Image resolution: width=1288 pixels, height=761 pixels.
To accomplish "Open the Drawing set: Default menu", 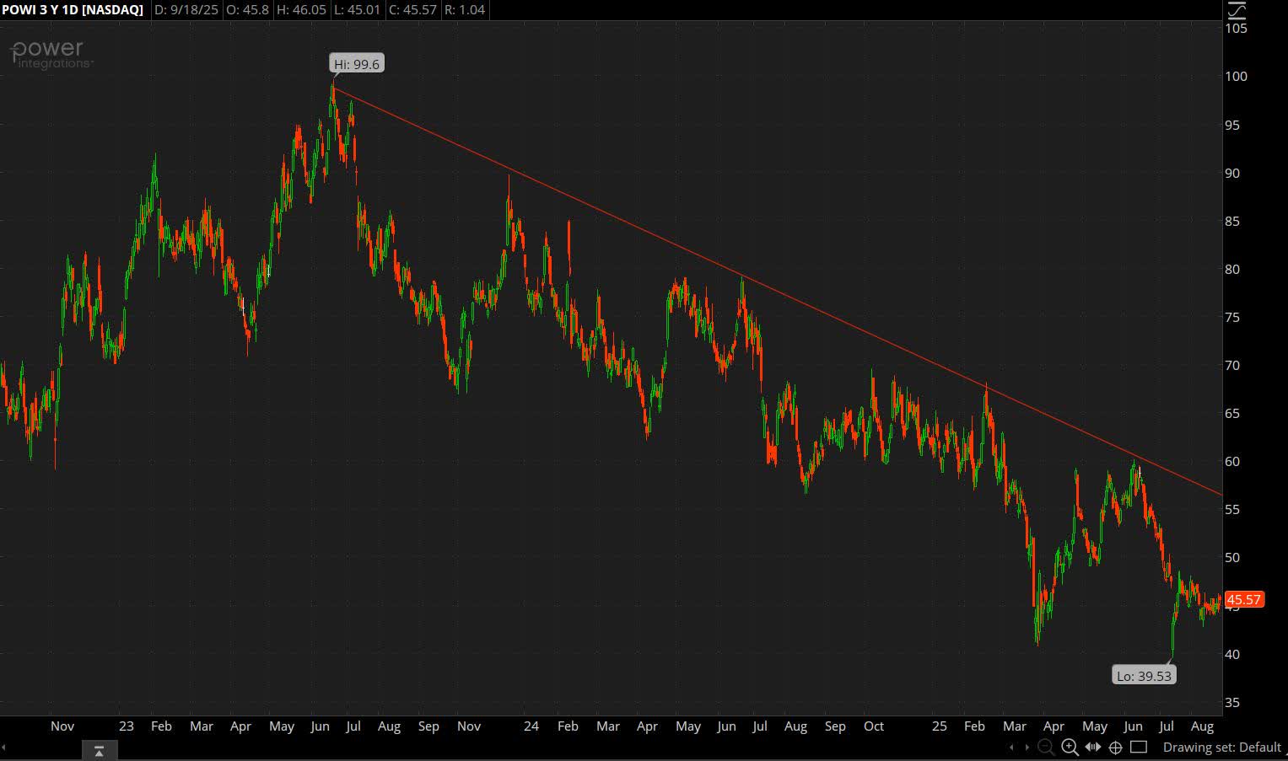I will [x=1221, y=748].
